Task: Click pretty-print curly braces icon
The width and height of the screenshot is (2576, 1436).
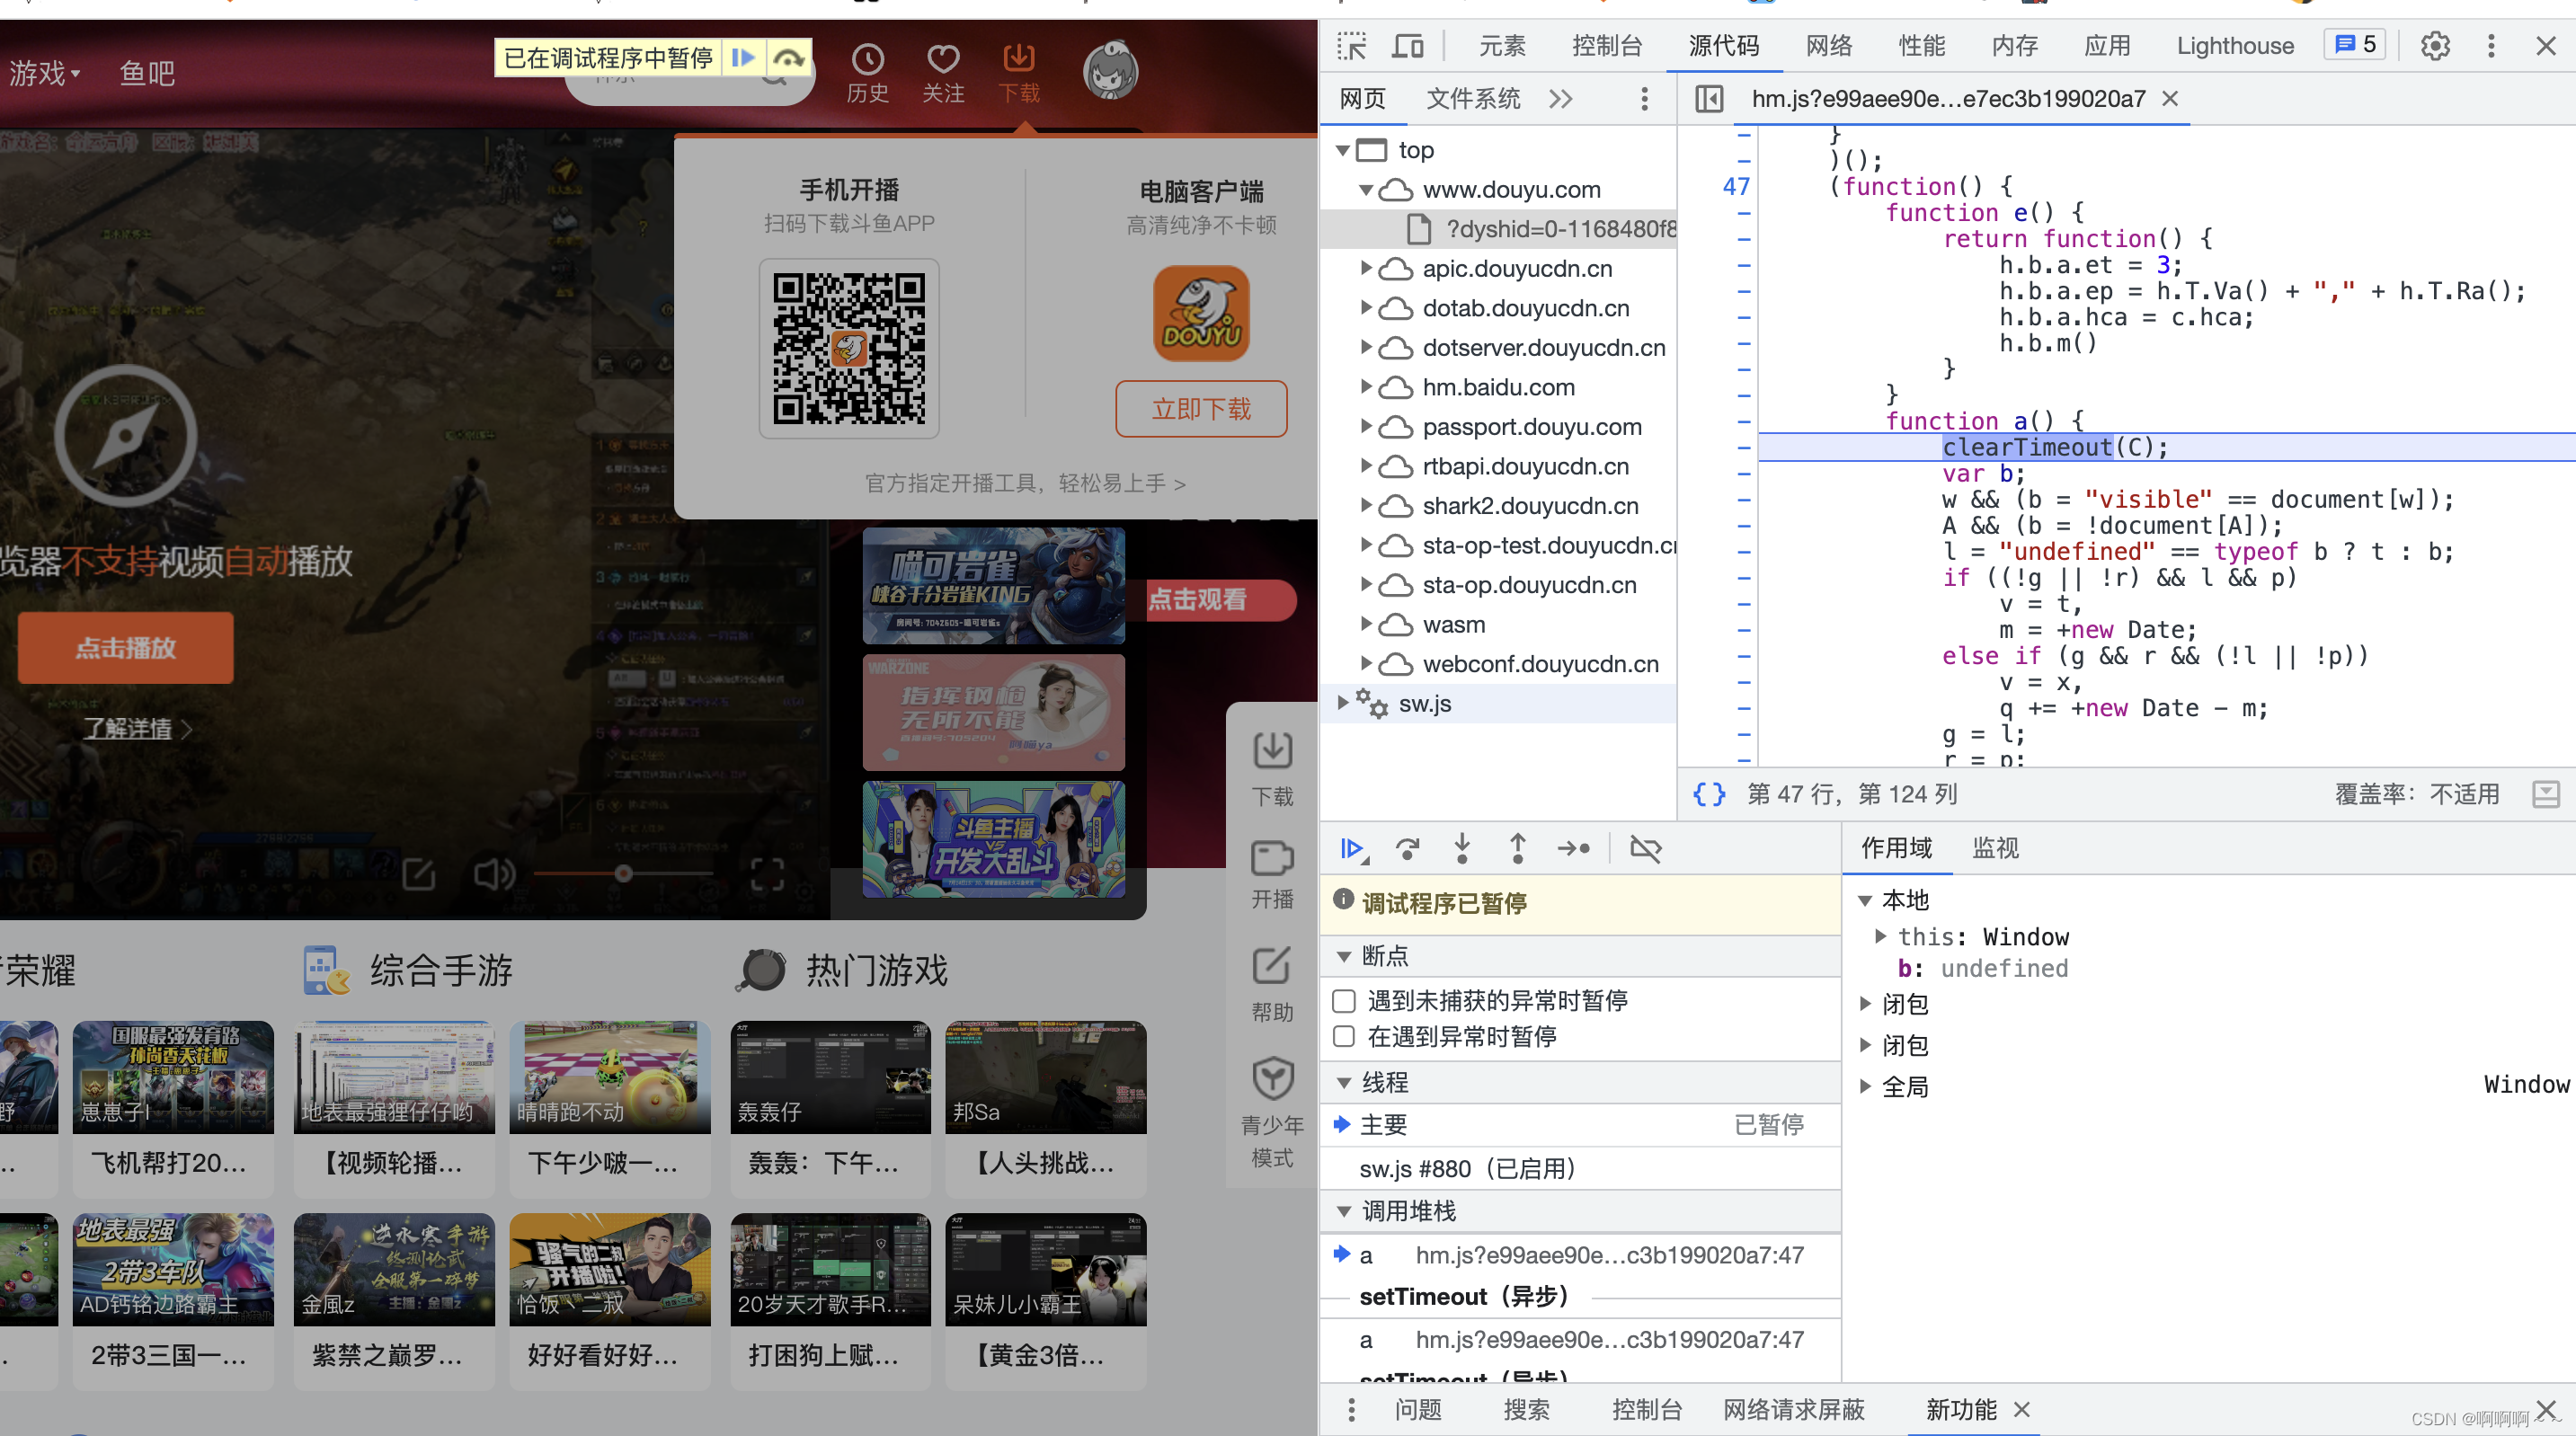Action: 1709,794
